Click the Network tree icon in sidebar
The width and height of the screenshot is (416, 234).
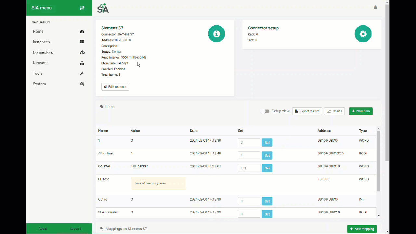click(82, 63)
